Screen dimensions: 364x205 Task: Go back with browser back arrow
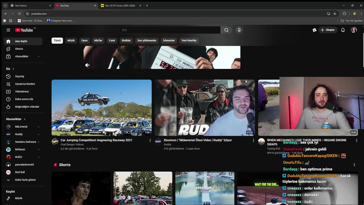pyautogui.click(x=5, y=14)
